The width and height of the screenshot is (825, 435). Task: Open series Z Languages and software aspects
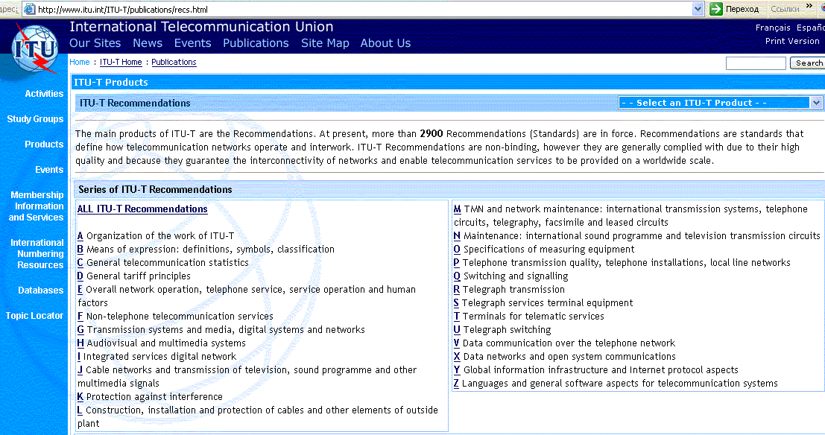coord(456,384)
